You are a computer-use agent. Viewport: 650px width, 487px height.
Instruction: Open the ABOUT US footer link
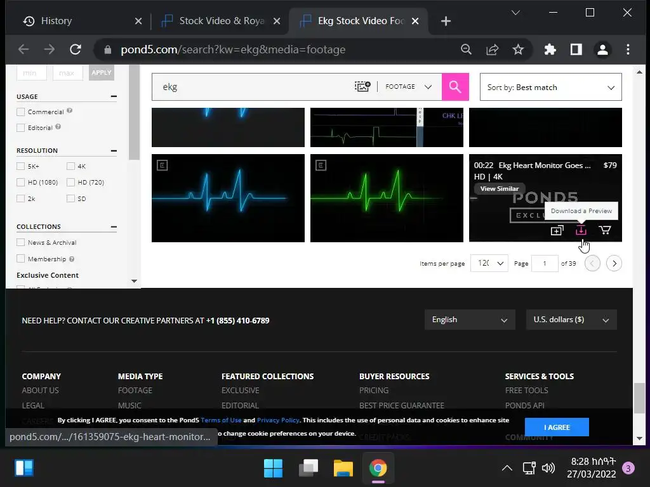click(x=40, y=391)
